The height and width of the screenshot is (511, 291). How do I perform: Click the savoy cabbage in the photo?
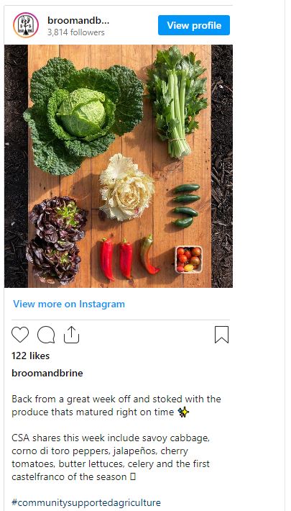83,114
